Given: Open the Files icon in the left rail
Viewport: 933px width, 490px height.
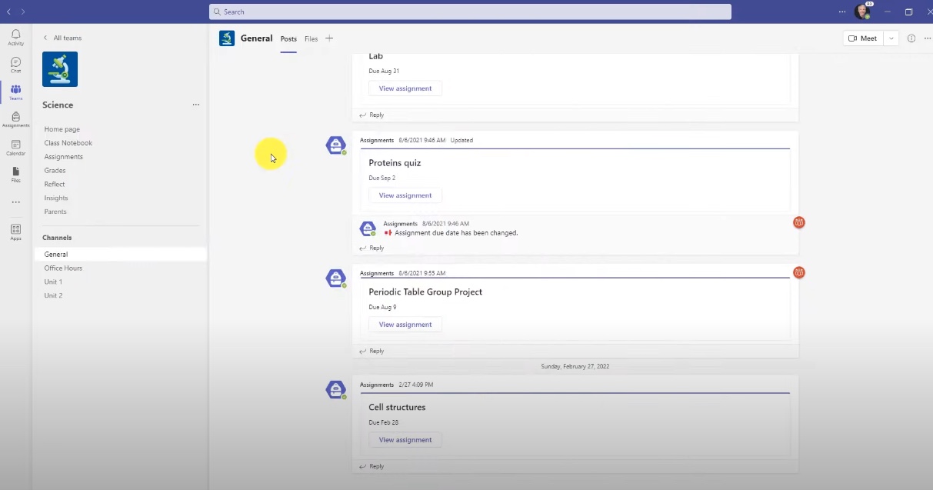Looking at the screenshot, I should point(15,174).
